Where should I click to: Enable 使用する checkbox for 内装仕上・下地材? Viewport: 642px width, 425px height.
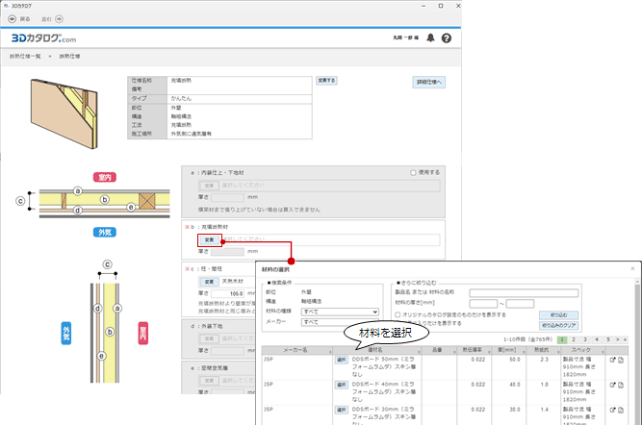(x=412, y=171)
